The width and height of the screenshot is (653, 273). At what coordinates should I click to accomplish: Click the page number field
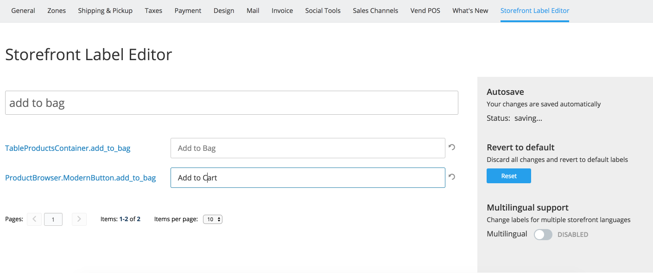coord(53,219)
